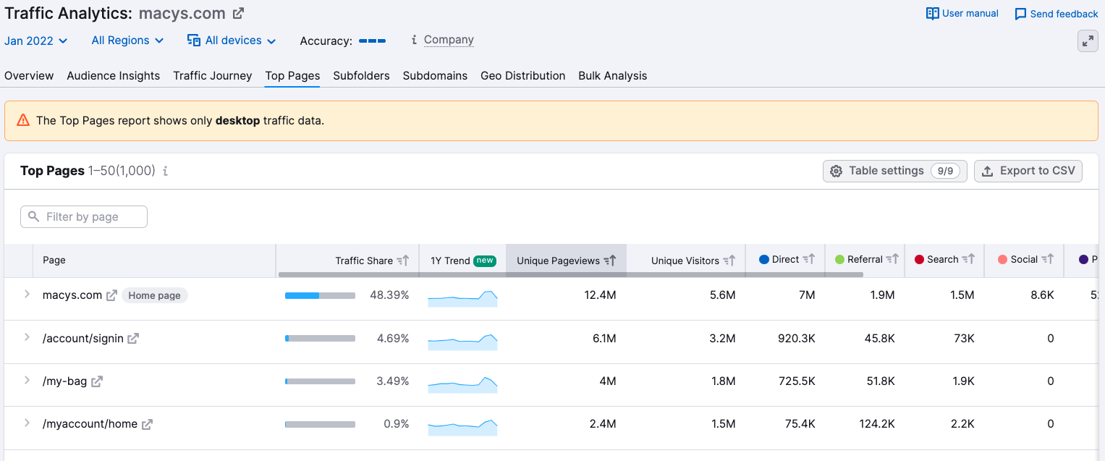Sort by Unique Pageviews column icon
1105x461 pixels.
pos(610,261)
